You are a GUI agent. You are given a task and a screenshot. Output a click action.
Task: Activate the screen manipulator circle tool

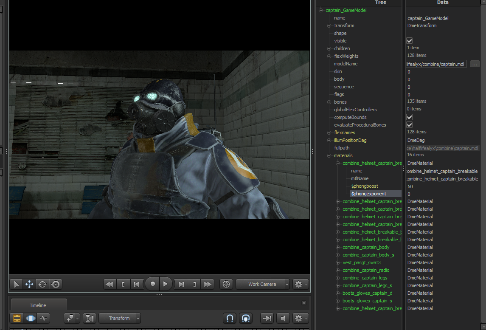56,284
